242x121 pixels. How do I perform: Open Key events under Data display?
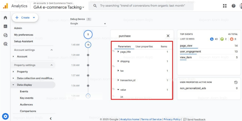[x=27, y=98]
